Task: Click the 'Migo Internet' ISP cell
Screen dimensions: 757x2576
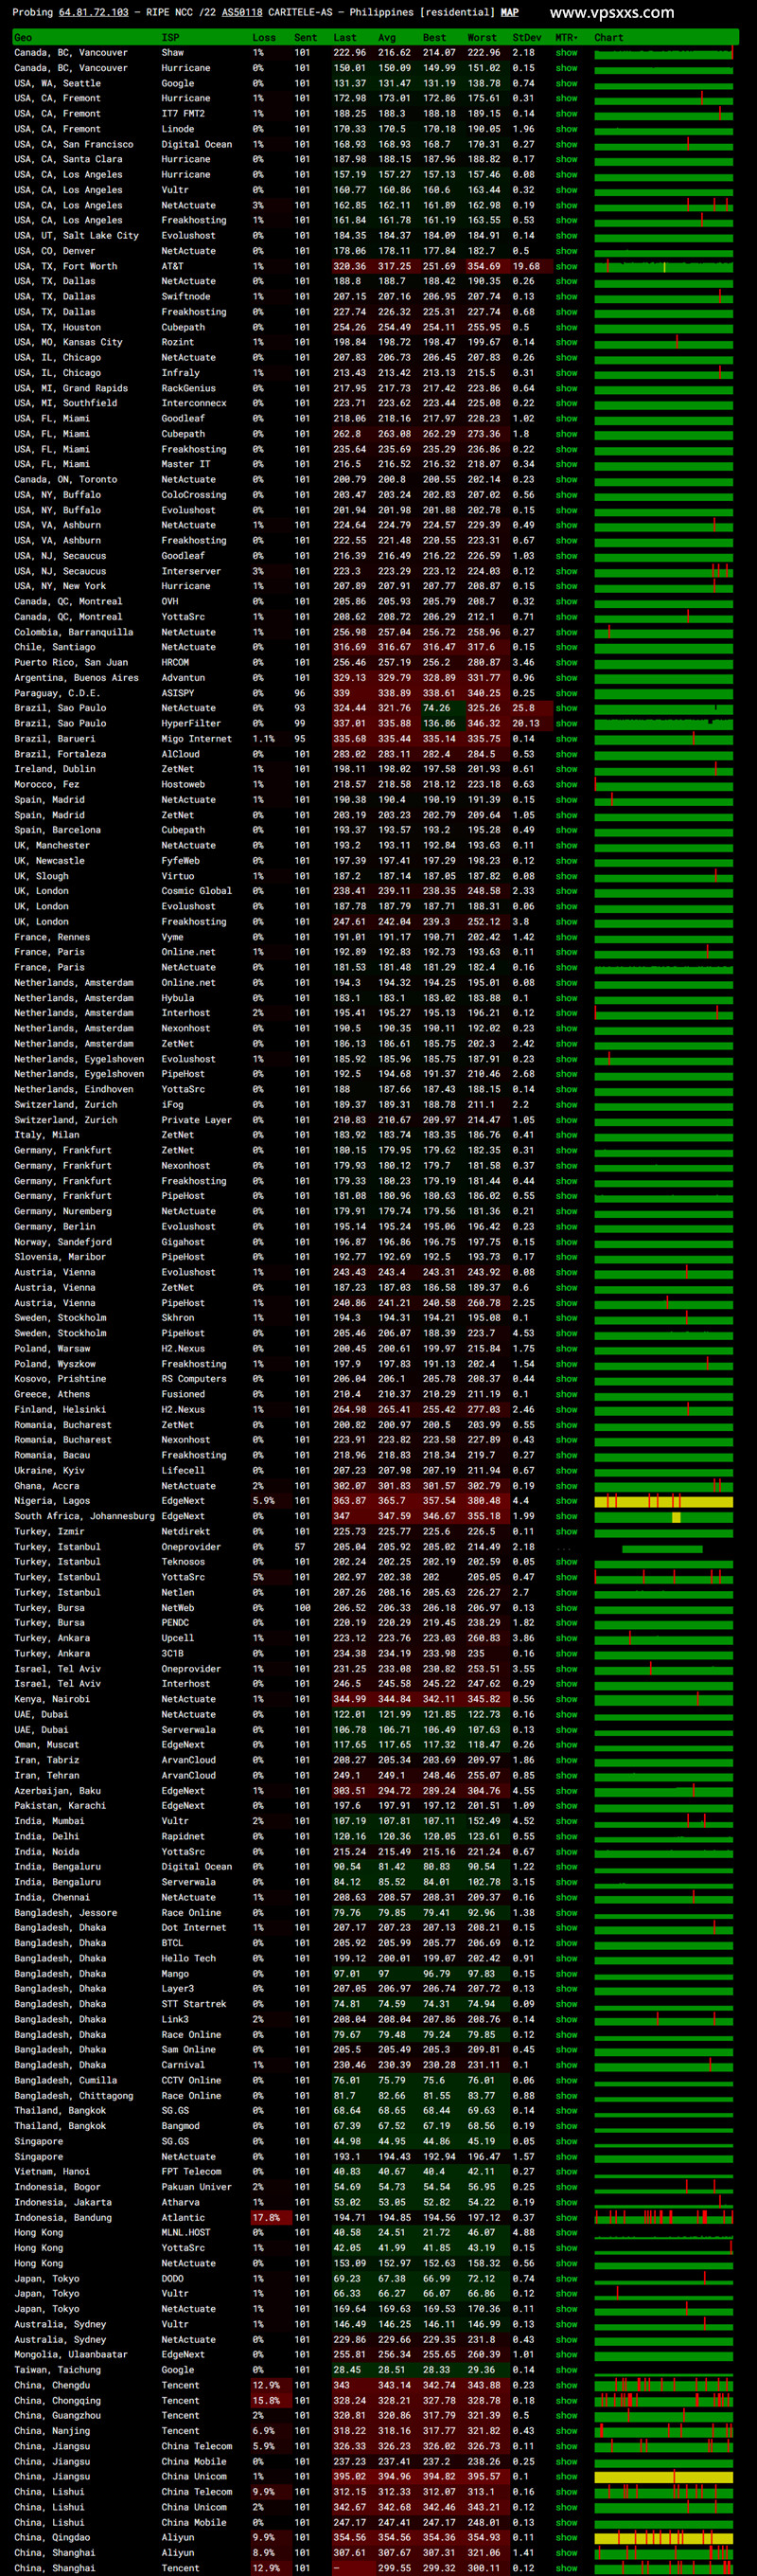Action: coord(197,739)
